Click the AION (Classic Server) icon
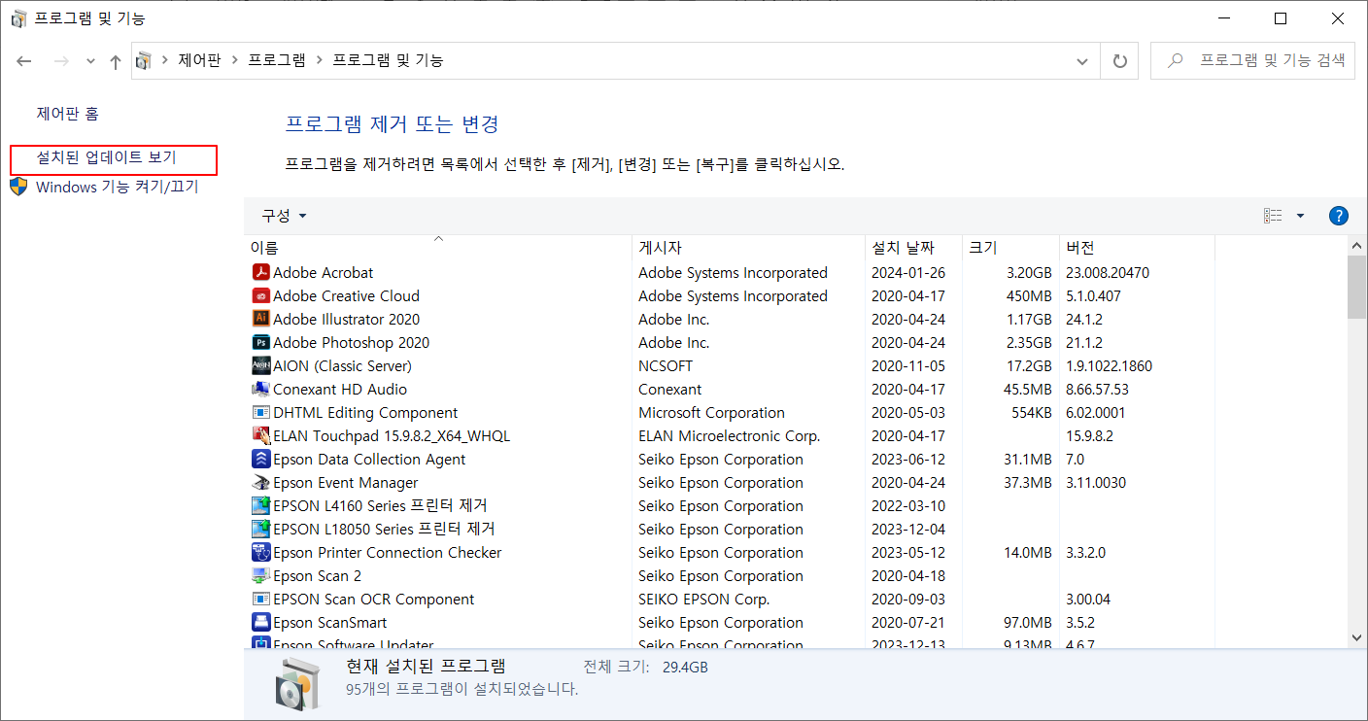The height and width of the screenshot is (721, 1368). point(260,366)
